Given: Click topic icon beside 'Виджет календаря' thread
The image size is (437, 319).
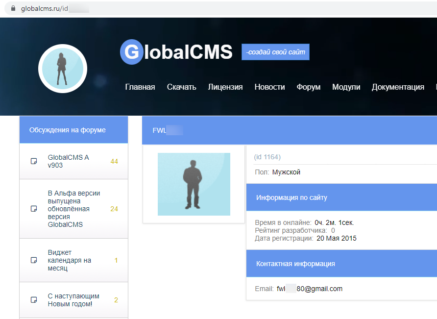Looking at the screenshot, I should [34, 260].
